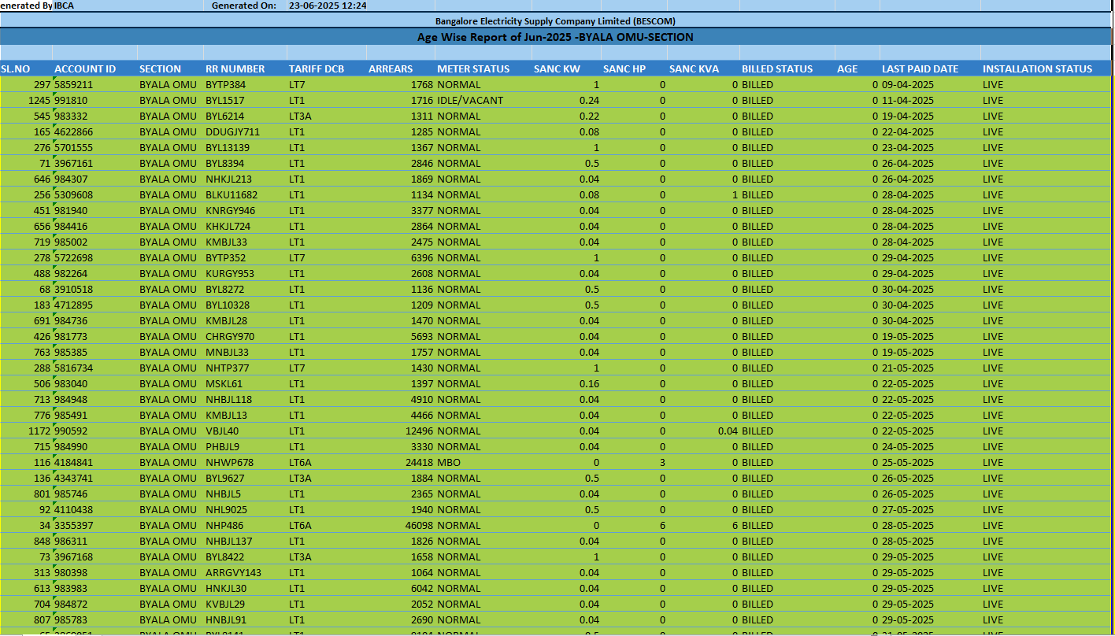Click arrears value 6042 cell
1115x636 pixels.
click(x=400, y=588)
